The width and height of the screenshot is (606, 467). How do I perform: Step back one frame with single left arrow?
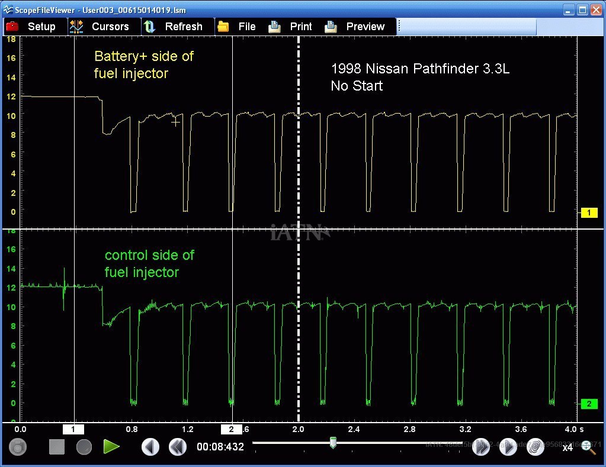tap(150, 447)
